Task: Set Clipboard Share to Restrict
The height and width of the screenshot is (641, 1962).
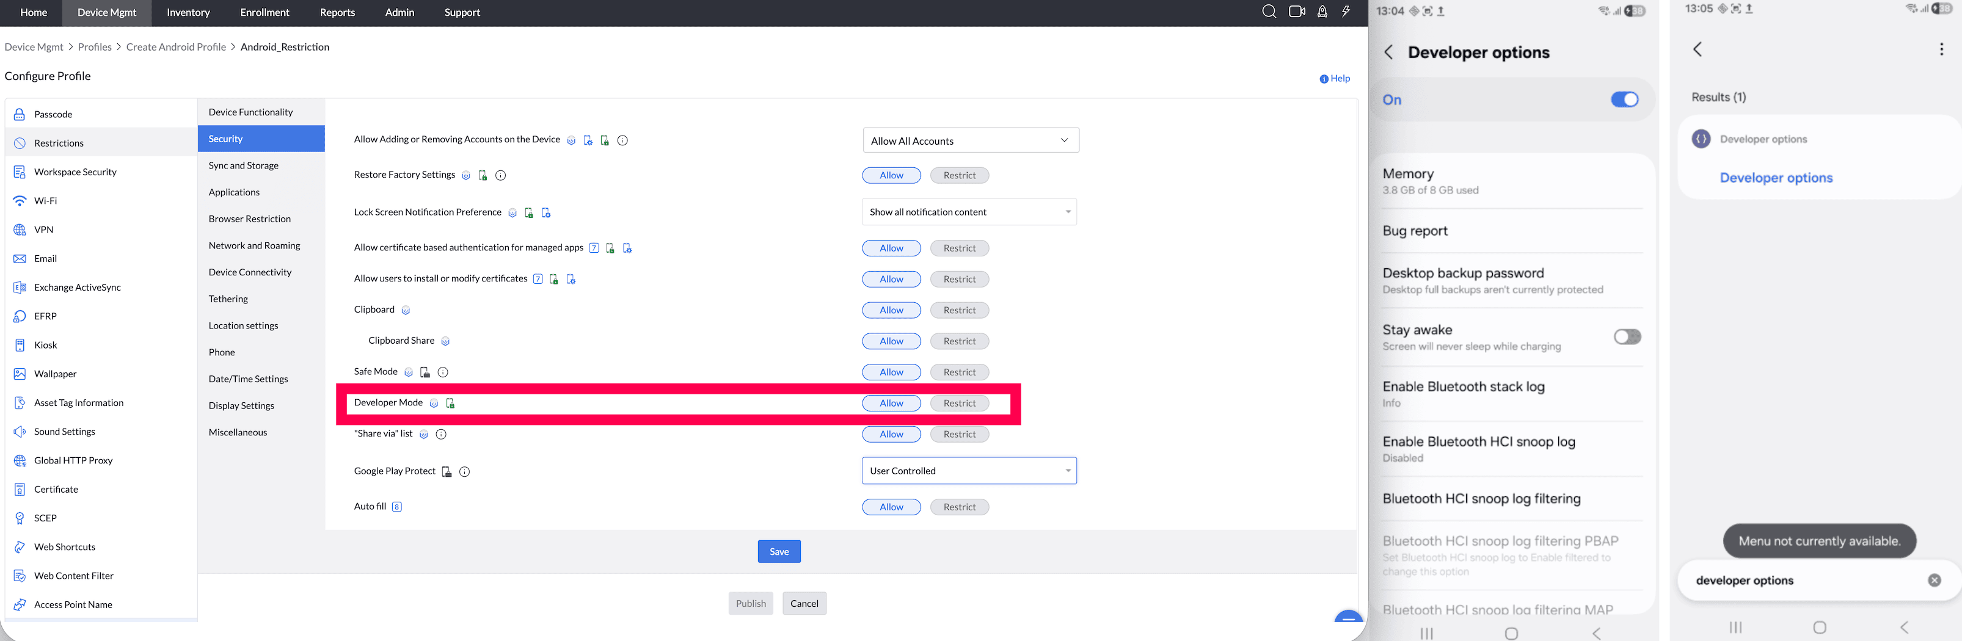Action: click(959, 342)
